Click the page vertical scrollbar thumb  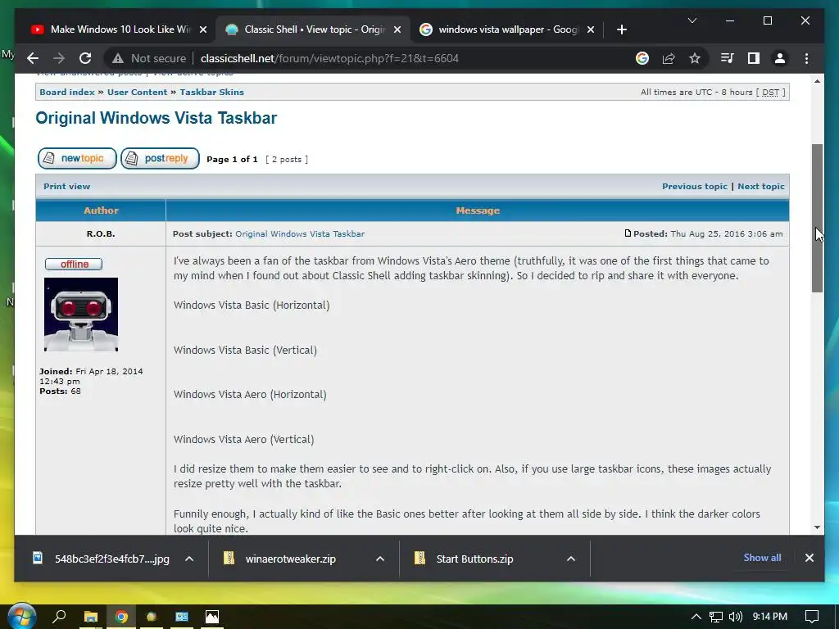click(x=817, y=218)
